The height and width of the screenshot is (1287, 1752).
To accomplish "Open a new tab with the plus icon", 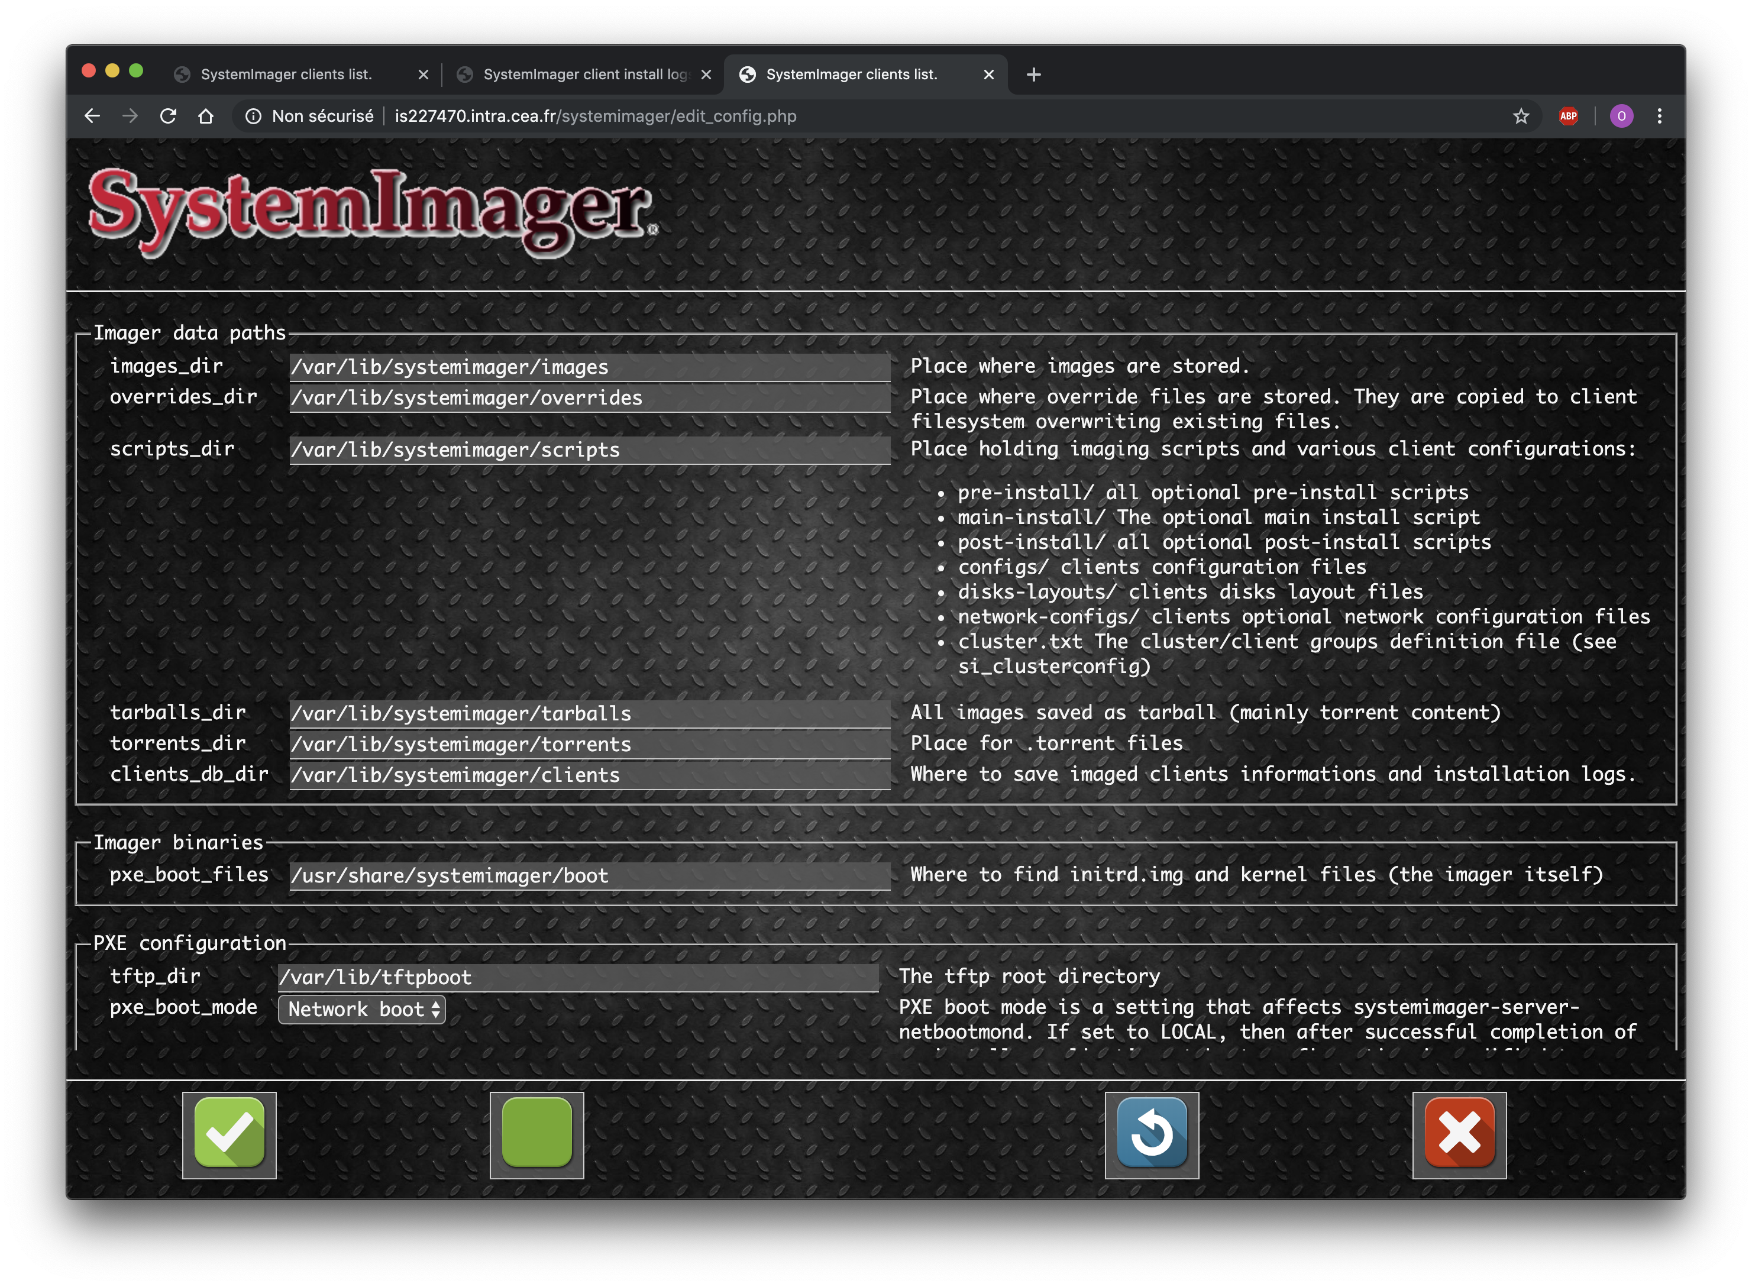I will [1033, 75].
